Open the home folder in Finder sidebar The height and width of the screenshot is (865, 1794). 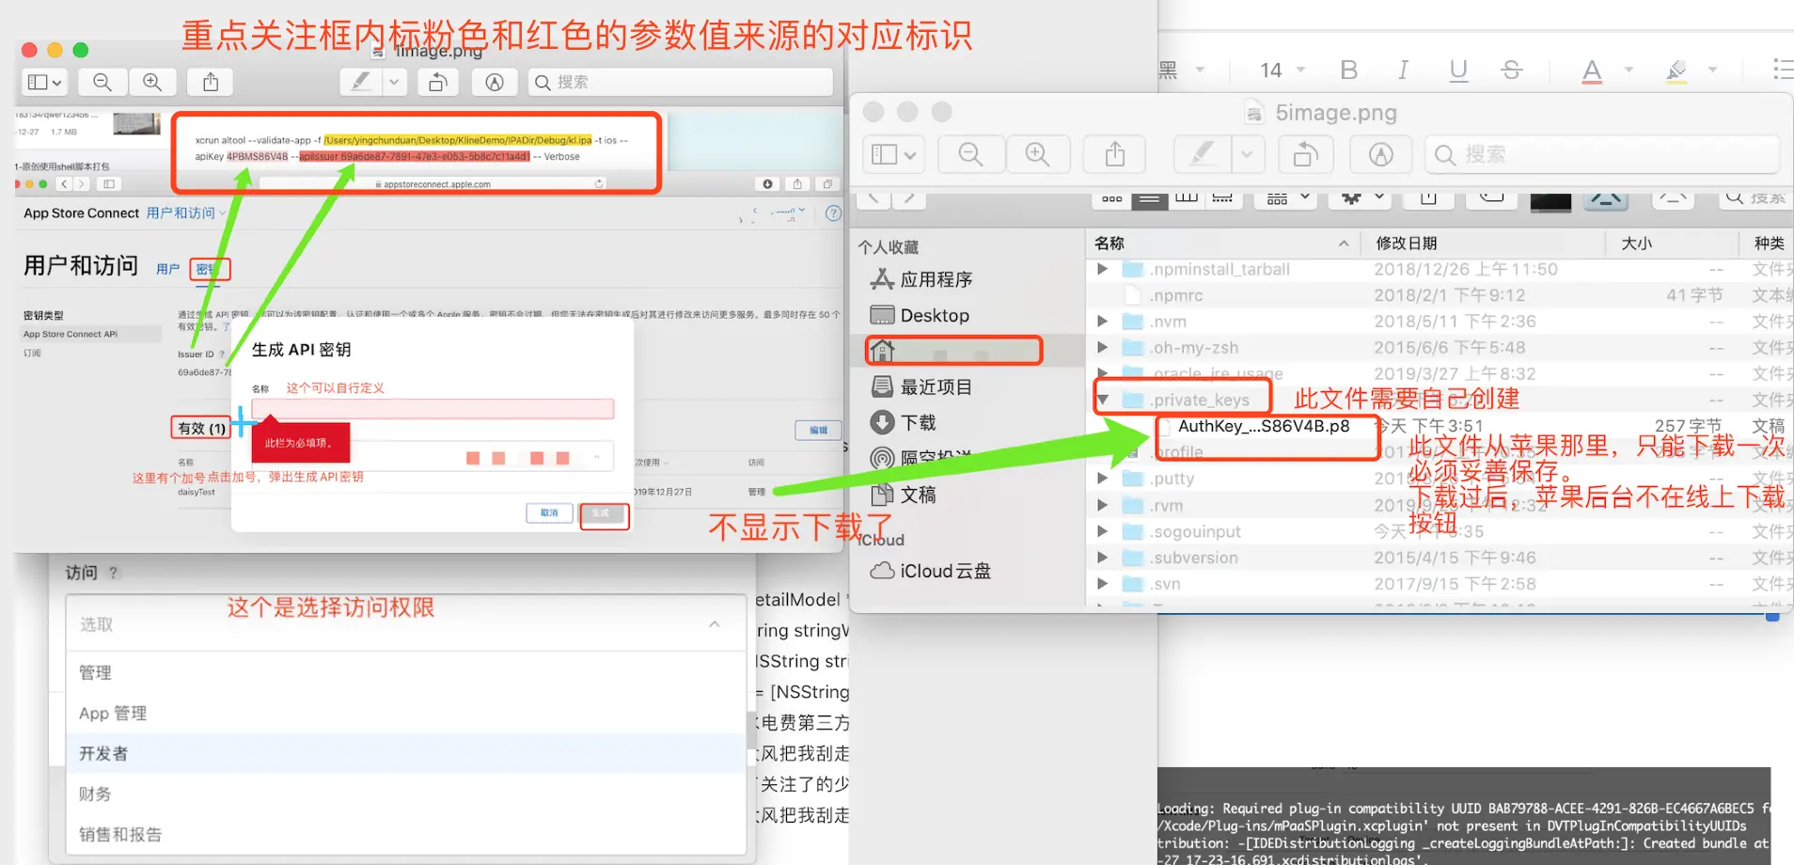point(953,351)
